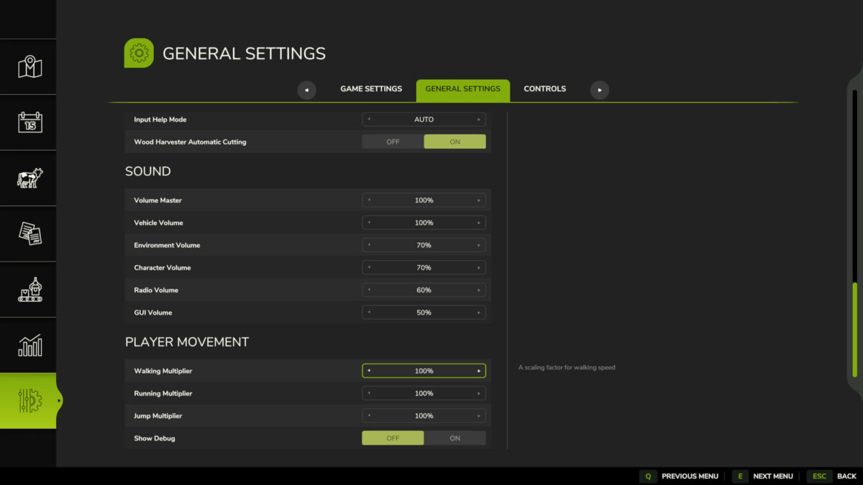Image resolution: width=863 pixels, height=485 pixels.
Task: Select the calendar icon in the sidebar
Action: click(x=27, y=122)
